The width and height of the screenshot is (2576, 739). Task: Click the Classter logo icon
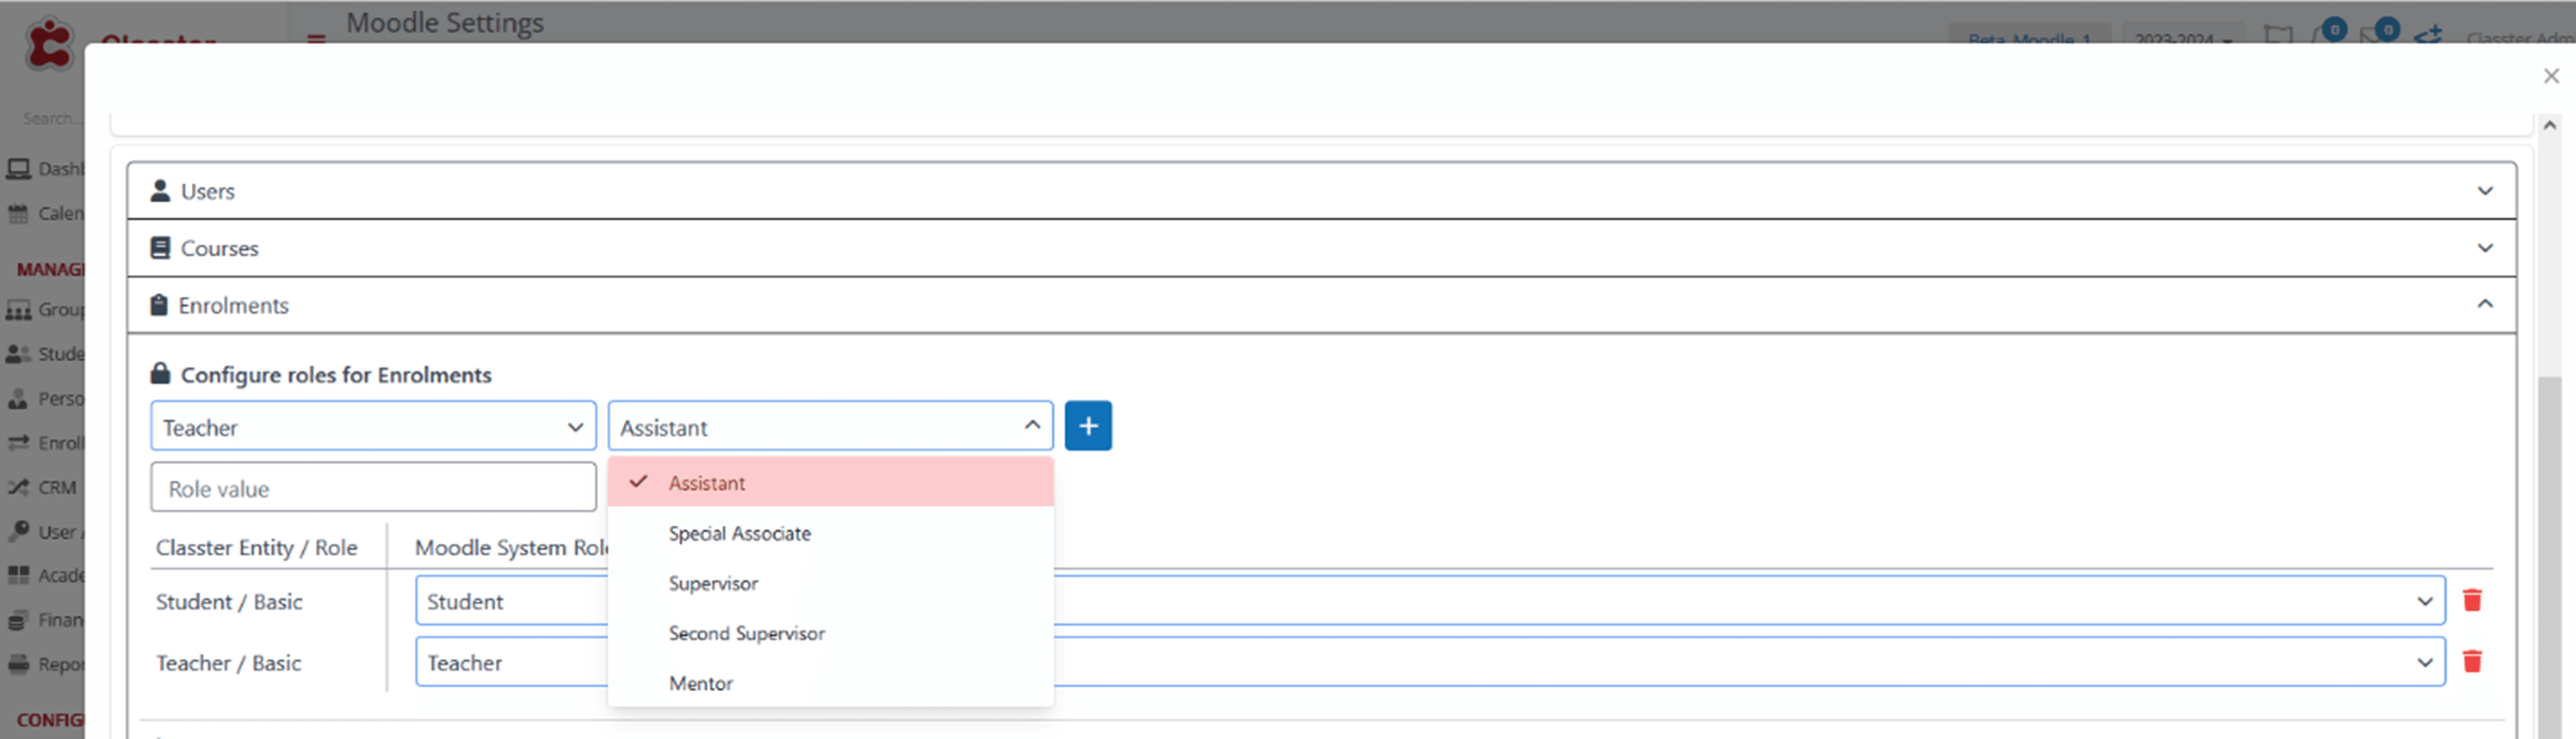pyautogui.click(x=49, y=44)
